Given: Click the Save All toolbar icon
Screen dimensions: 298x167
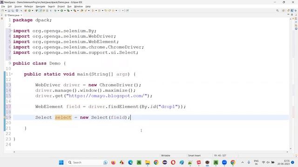Looking at the screenshot, I should 13,11.
